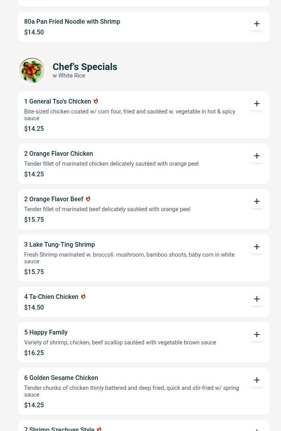Add General Tso's Chicken with plus icon
This screenshot has width=281, height=431.
point(256,104)
